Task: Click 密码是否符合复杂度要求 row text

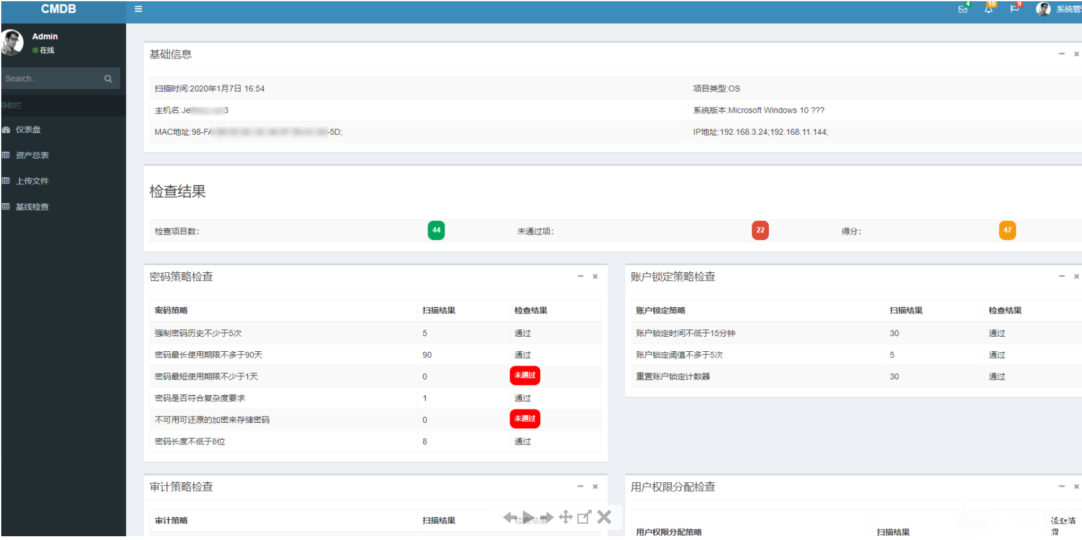Action: (200, 398)
